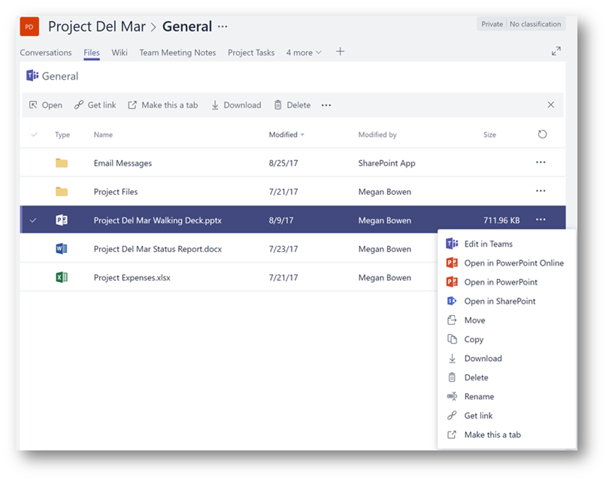This screenshot has width=609, height=482.
Task: Choose 'Open in PowerPoint Online' from context menu
Action: click(513, 263)
